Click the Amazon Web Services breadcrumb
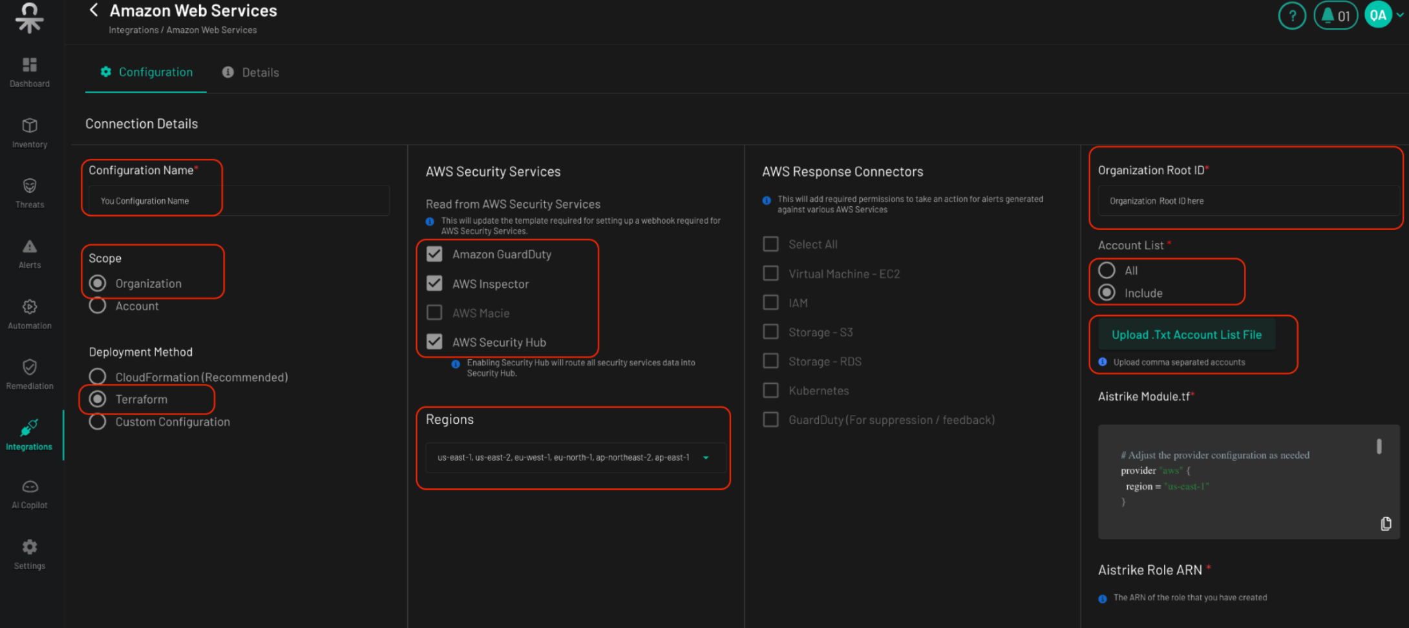This screenshot has width=1409, height=628. point(211,30)
